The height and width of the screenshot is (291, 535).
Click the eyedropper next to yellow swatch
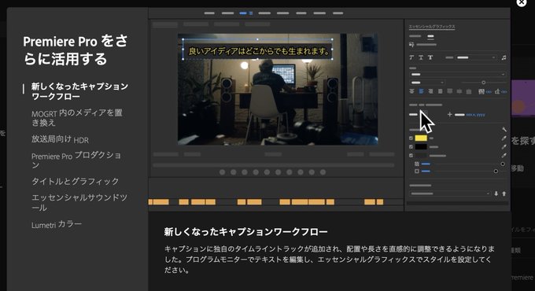pos(504,138)
